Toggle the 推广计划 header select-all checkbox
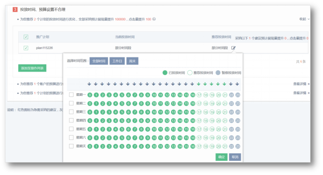The width and height of the screenshot is (323, 175). 26,37
